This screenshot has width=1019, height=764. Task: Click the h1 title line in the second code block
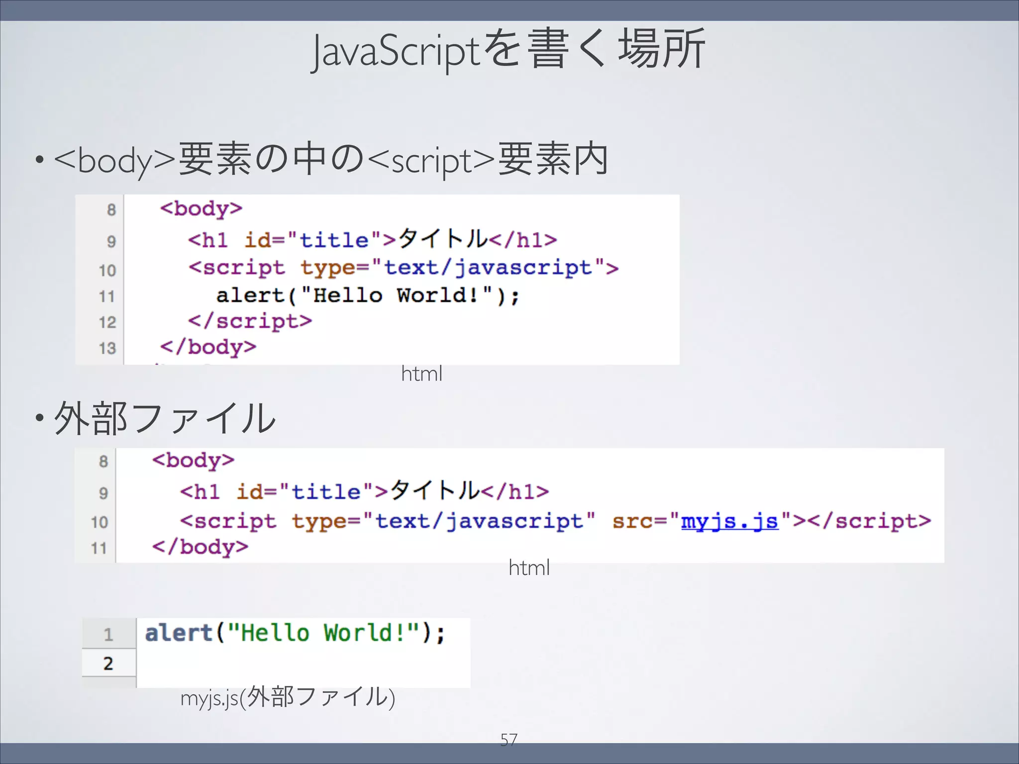tap(364, 491)
